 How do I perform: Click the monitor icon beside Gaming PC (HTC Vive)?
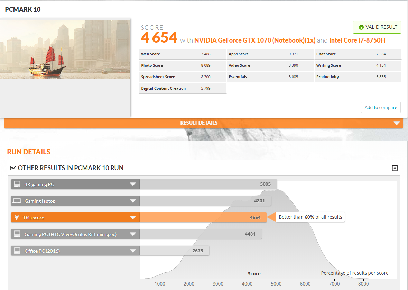click(x=17, y=234)
